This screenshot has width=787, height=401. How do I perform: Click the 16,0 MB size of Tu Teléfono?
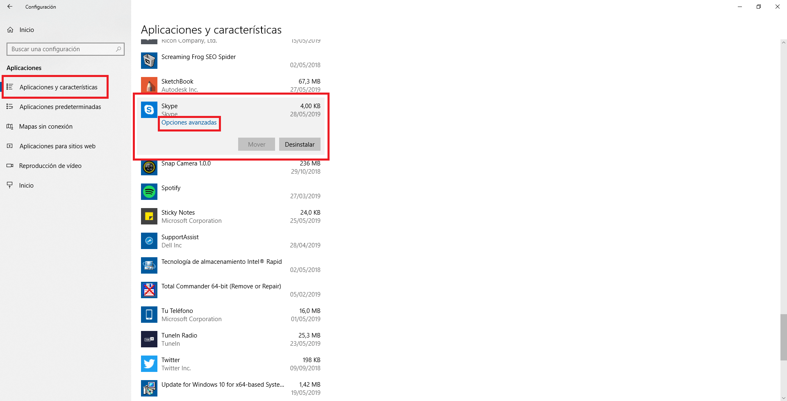[x=310, y=311]
